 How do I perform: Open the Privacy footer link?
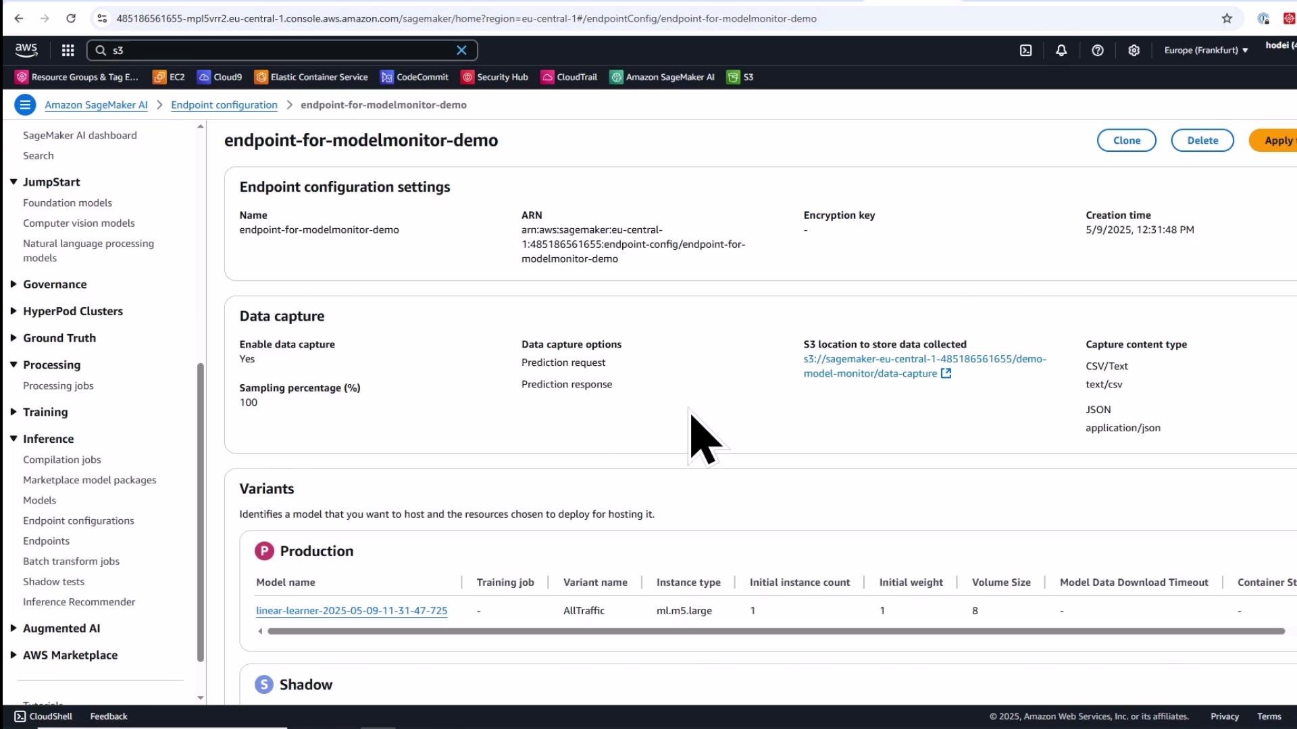(x=1224, y=716)
